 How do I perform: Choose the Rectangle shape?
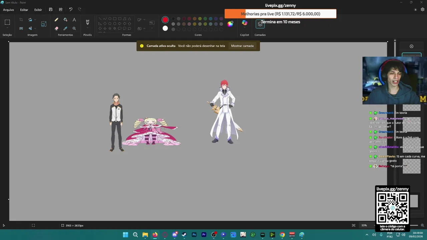115,19
